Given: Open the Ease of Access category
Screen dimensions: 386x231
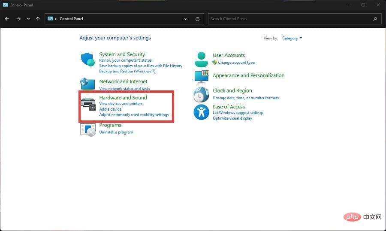Looking at the screenshot, I should click(229, 107).
